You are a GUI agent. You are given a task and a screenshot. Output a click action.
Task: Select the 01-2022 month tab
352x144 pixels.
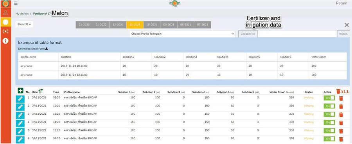[101, 25]
